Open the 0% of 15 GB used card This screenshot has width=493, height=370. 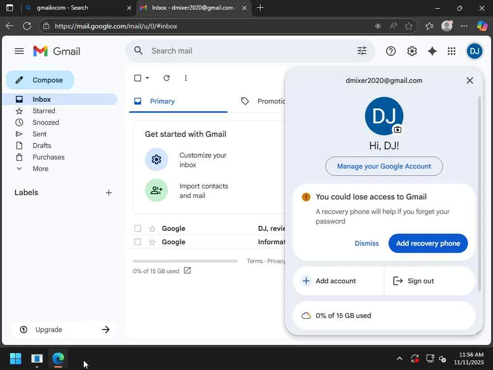click(x=384, y=316)
